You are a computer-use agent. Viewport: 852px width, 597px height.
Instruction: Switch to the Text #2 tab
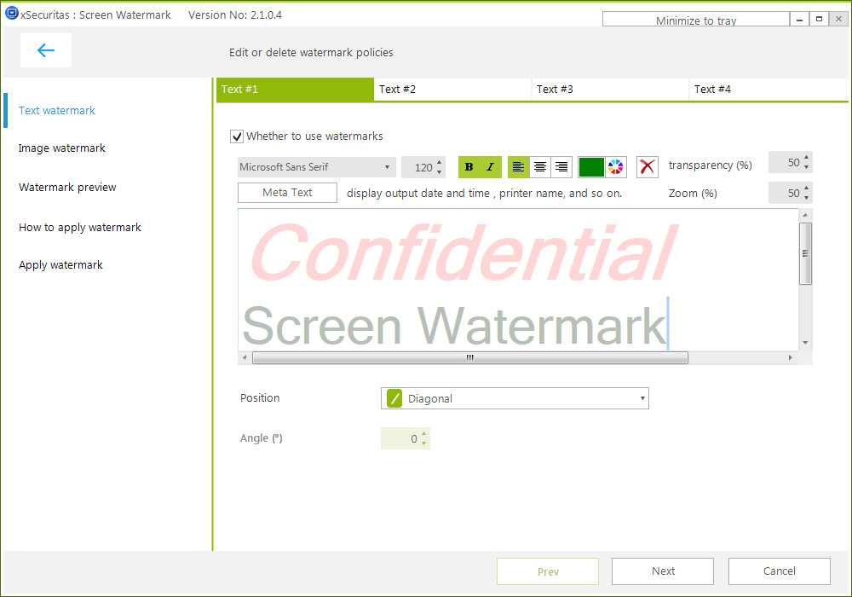point(452,90)
